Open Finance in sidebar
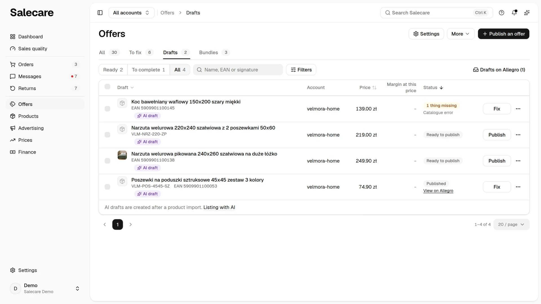Screen dimensions: 541x304 click(45, 152)
